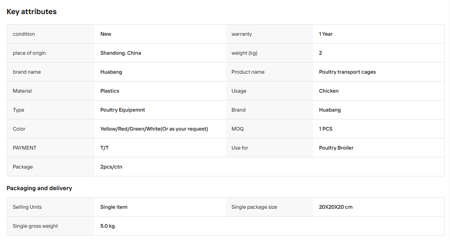The width and height of the screenshot is (450, 240).
Task: Select the Poultry Equipemnt type value
Action: [122, 110]
